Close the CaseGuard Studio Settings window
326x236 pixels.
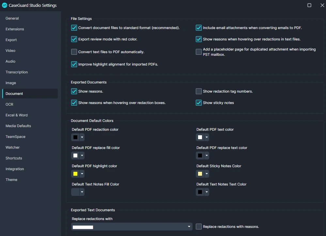[x=322, y=5]
